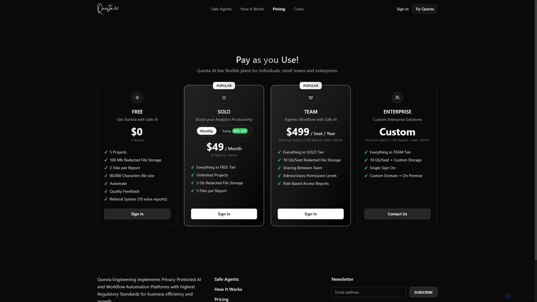Click the crown icon on TEAM plan
Screen dimensions: 537x302
click(x=310, y=98)
